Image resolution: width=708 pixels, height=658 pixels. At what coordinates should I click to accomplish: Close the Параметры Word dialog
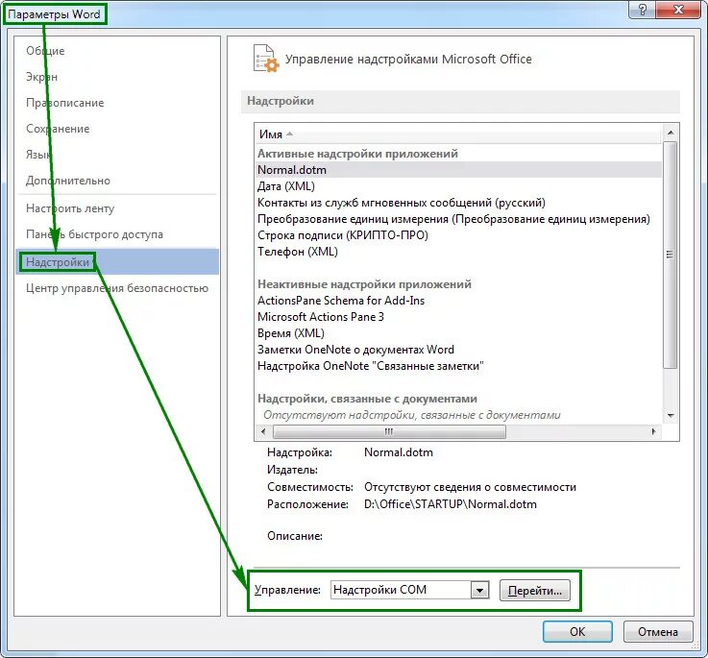(x=678, y=10)
